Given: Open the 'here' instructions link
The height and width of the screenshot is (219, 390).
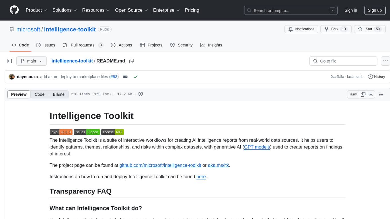Looking at the screenshot, I should pyautogui.click(x=201, y=177).
